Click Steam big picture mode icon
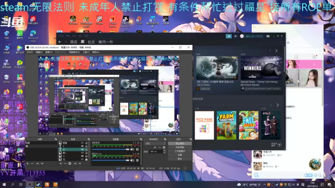 tap(268, 36)
